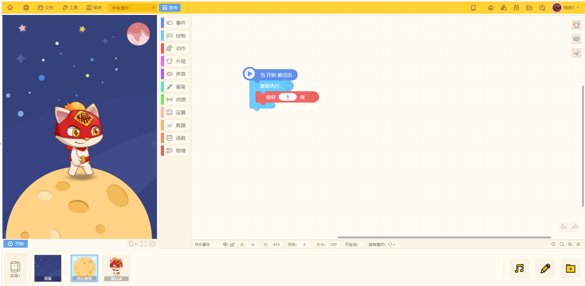The width and height of the screenshot is (585, 286).
Task: Open the 侦测 block category
Action: 175,99
